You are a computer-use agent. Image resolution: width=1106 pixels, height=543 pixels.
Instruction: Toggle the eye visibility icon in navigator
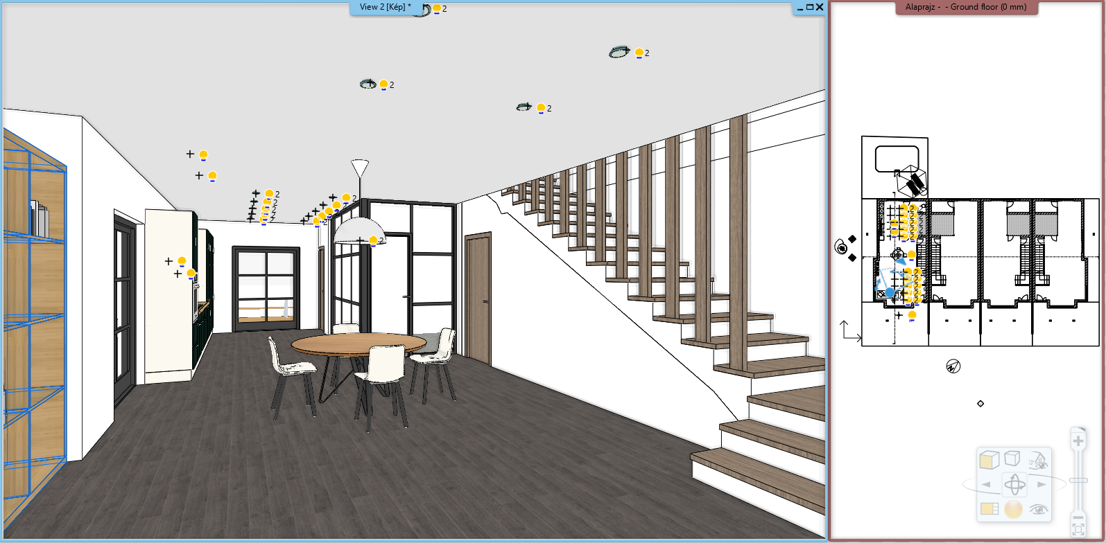pyautogui.click(x=1038, y=509)
